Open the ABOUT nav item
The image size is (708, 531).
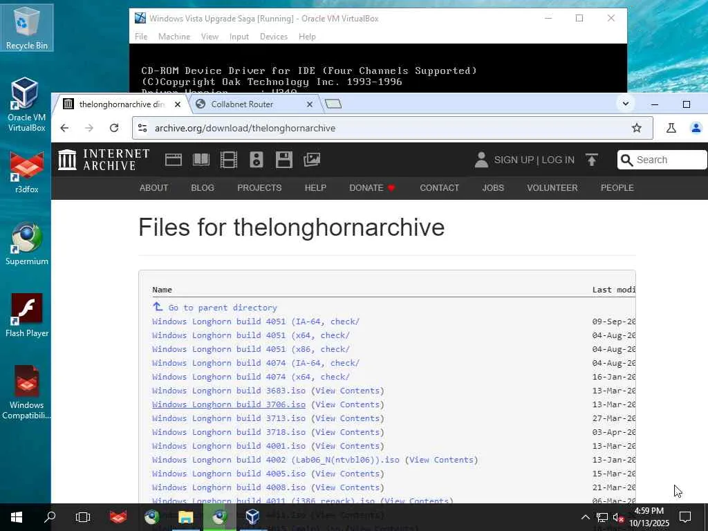(x=153, y=188)
